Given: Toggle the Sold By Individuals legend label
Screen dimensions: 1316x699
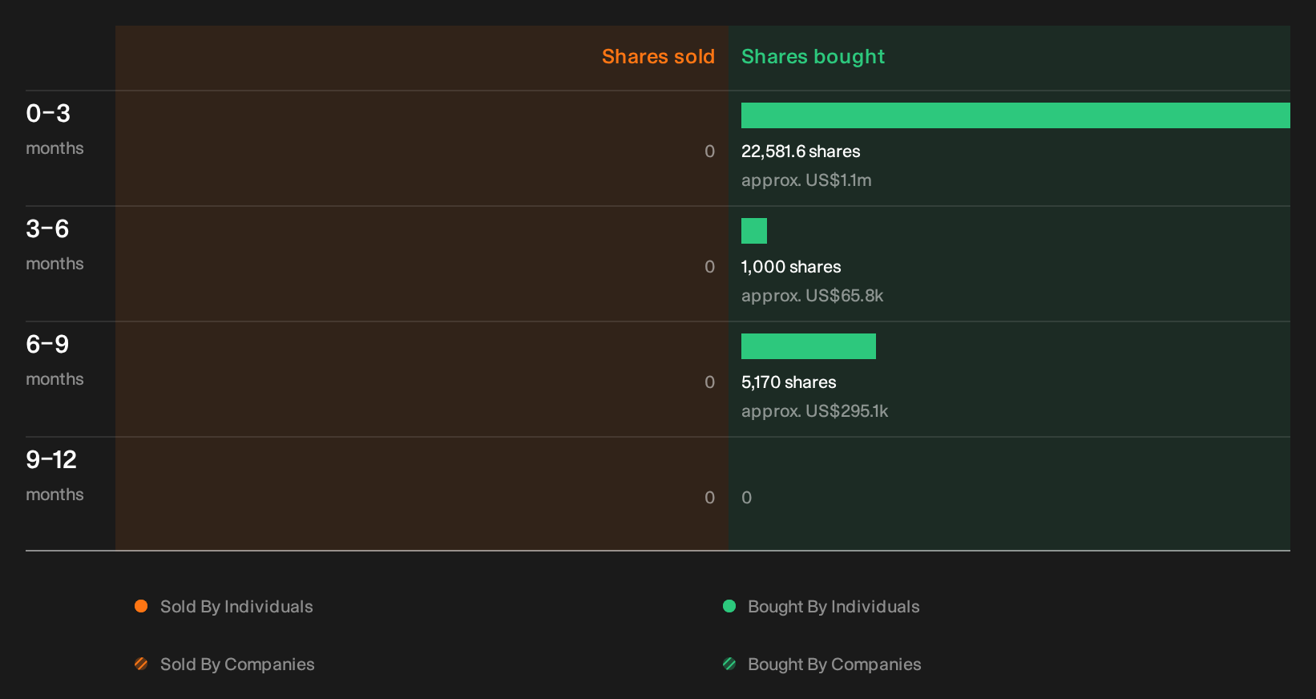Looking at the screenshot, I should pyautogui.click(x=236, y=607).
